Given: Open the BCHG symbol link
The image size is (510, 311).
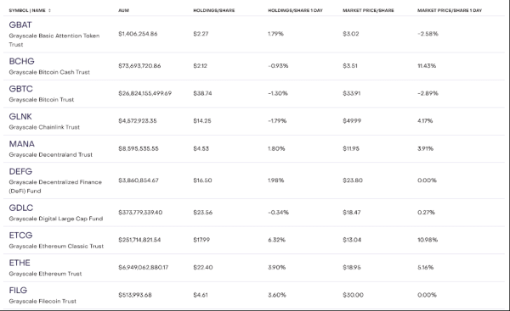Looking at the screenshot, I should (x=21, y=61).
